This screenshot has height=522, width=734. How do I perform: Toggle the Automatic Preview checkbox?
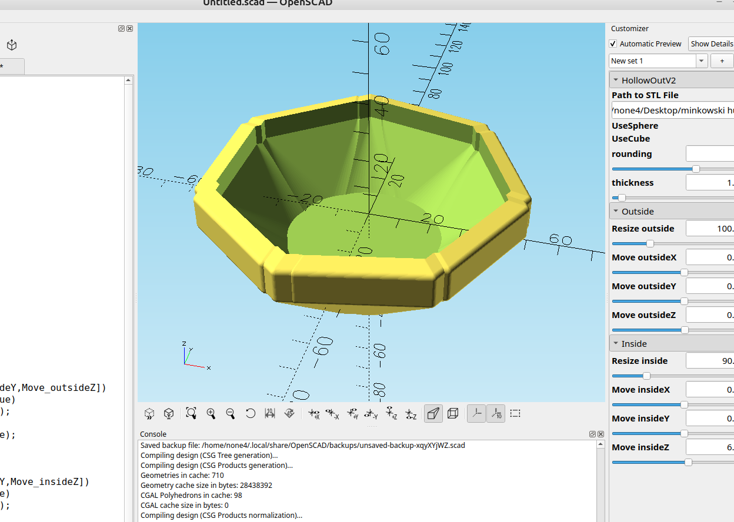(x=613, y=43)
